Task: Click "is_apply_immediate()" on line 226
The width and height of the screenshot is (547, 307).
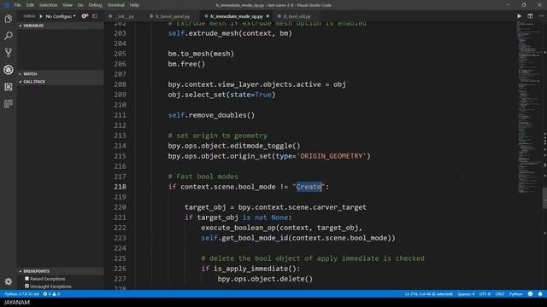Action: pos(255,269)
